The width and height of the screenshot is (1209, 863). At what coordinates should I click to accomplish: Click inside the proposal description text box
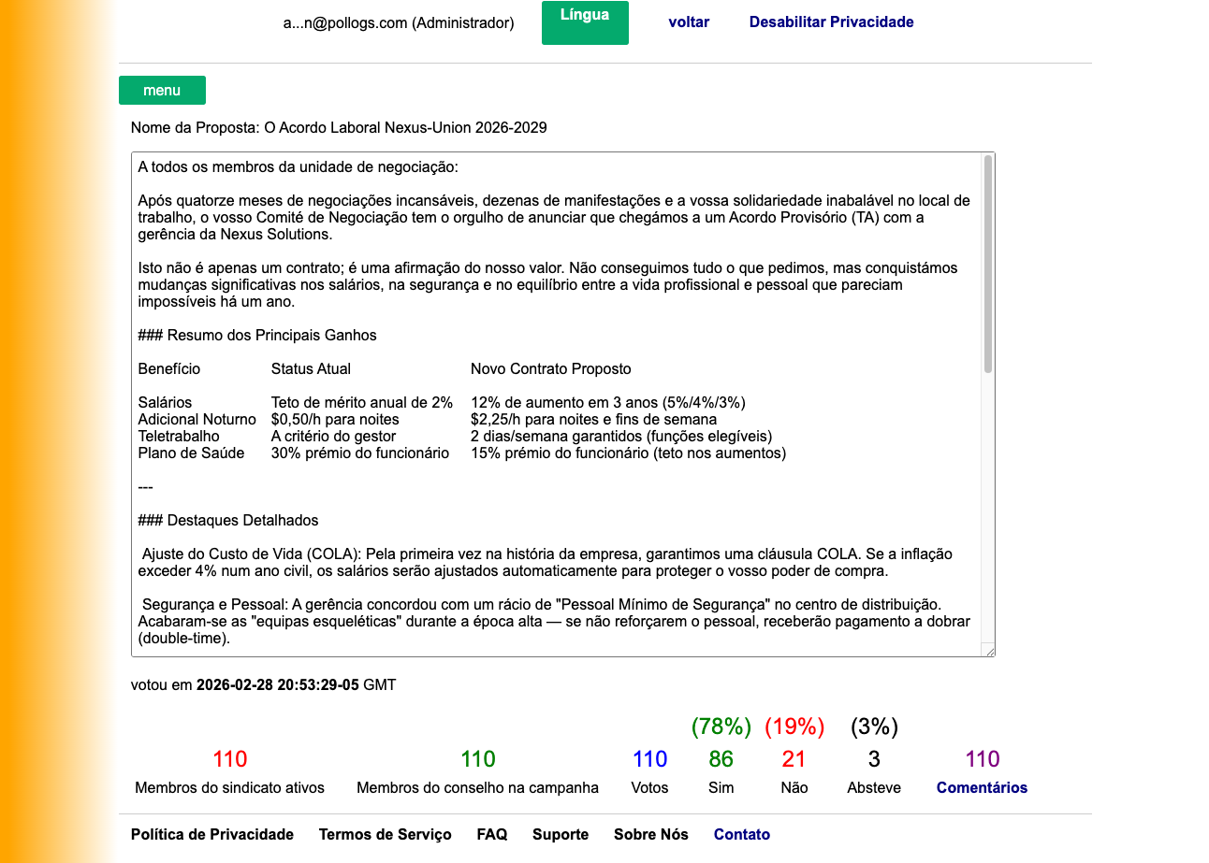(x=552, y=402)
